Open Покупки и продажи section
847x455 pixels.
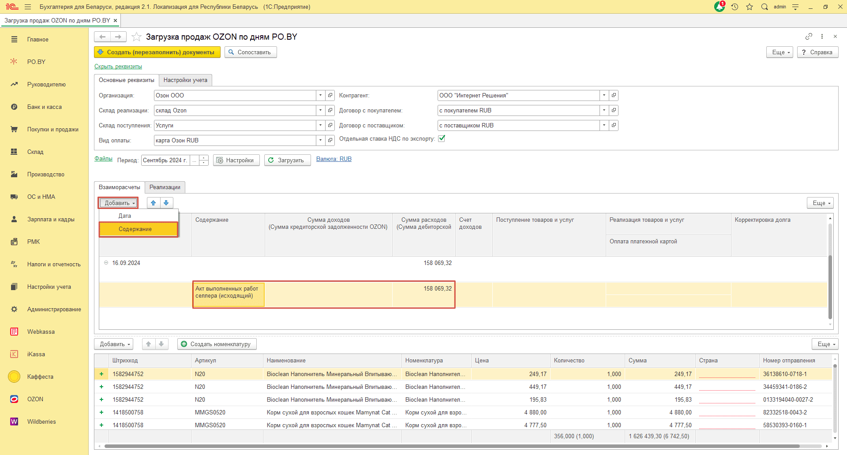coord(52,129)
